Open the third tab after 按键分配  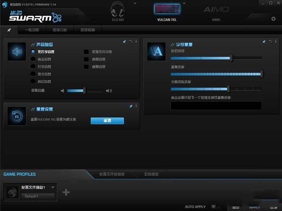(x=88, y=30)
